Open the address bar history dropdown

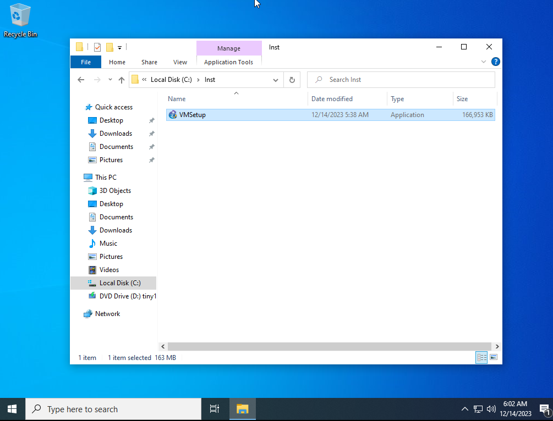[276, 80]
